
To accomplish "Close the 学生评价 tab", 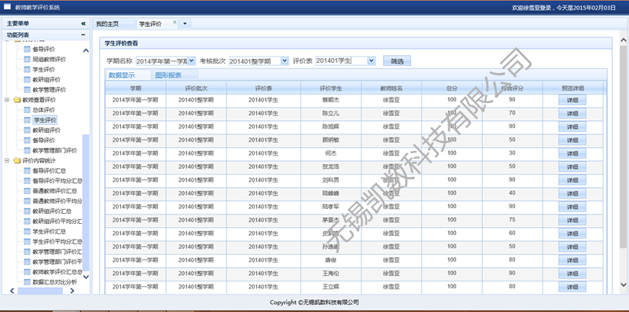I will pyautogui.click(x=175, y=22).
